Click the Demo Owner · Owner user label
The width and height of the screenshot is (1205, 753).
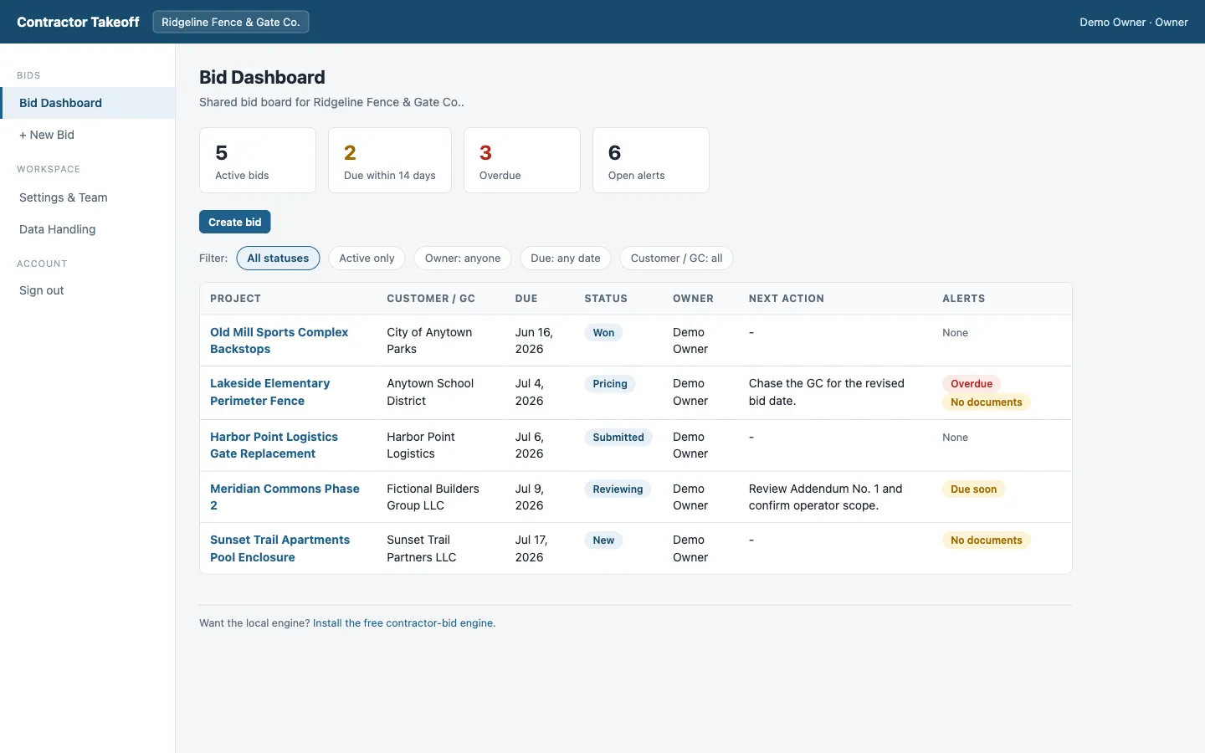[x=1133, y=22]
